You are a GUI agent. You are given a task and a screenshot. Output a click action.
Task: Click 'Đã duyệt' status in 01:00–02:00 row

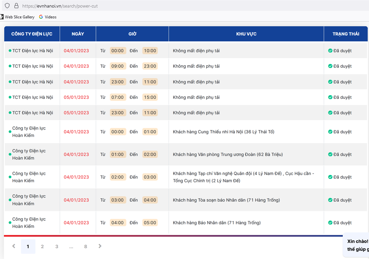342,154
